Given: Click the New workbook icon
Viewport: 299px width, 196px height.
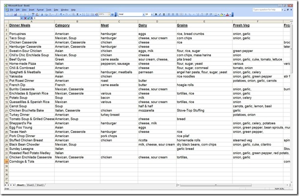Looking at the screenshot, I should point(7,14).
